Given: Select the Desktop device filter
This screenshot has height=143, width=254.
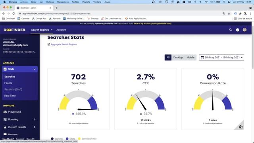Looking at the screenshot, I should click(x=178, y=58).
